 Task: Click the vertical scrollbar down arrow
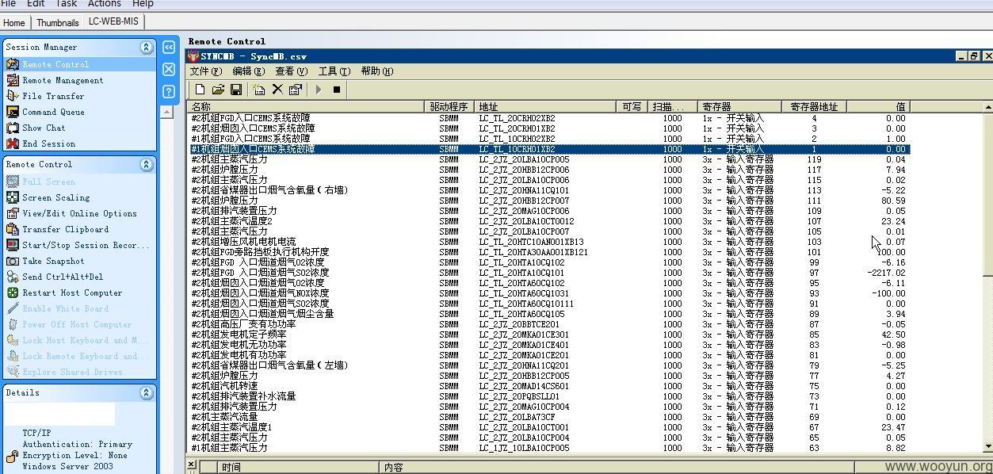(x=987, y=447)
